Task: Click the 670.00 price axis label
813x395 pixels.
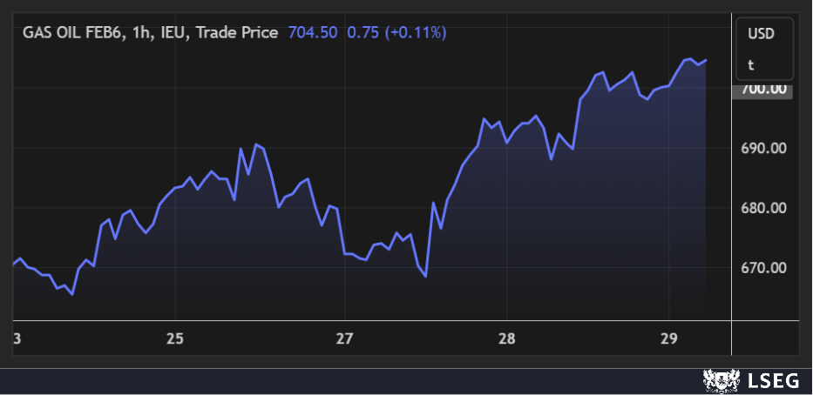Action: 763,268
